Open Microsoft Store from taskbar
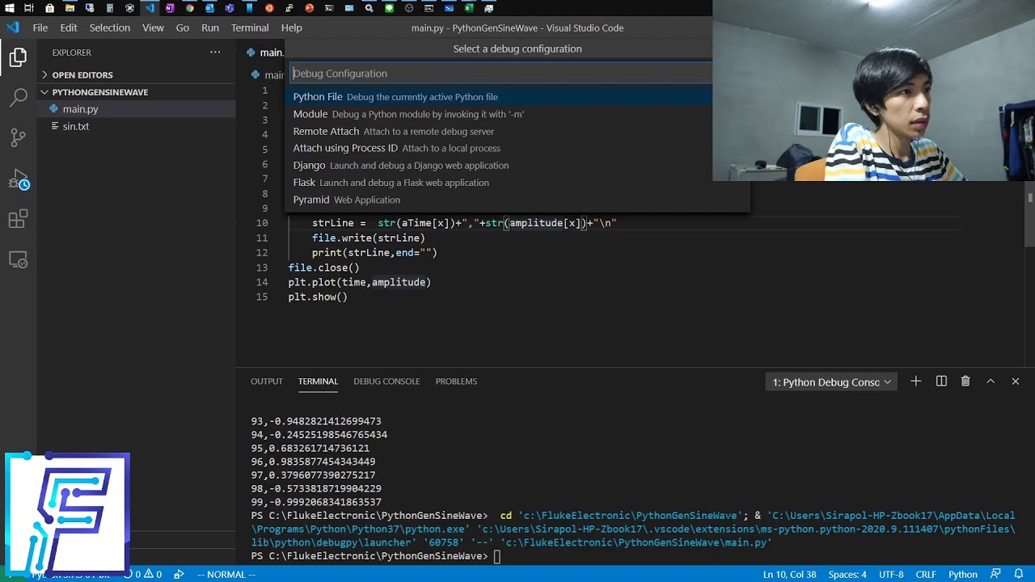Viewport: 1035px width, 582px height. click(49, 8)
